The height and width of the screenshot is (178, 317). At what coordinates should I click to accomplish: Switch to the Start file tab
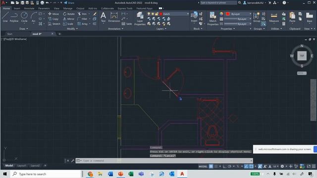10,34
